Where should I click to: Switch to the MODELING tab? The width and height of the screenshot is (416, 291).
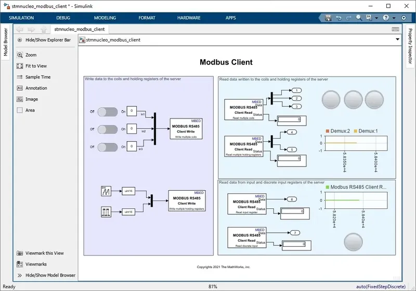pyautogui.click(x=105, y=18)
